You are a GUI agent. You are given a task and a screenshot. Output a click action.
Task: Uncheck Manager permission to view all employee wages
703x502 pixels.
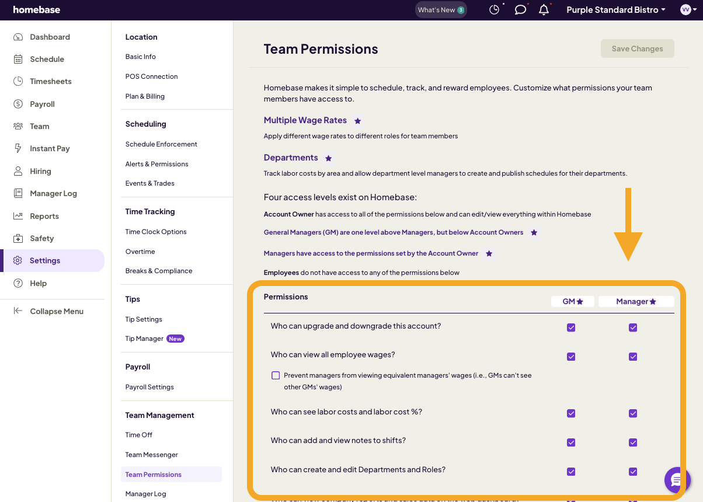tap(633, 357)
